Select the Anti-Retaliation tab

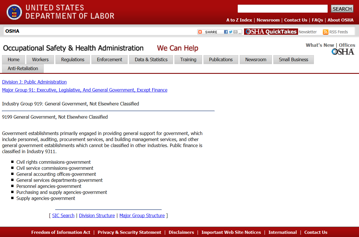[x=23, y=68]
